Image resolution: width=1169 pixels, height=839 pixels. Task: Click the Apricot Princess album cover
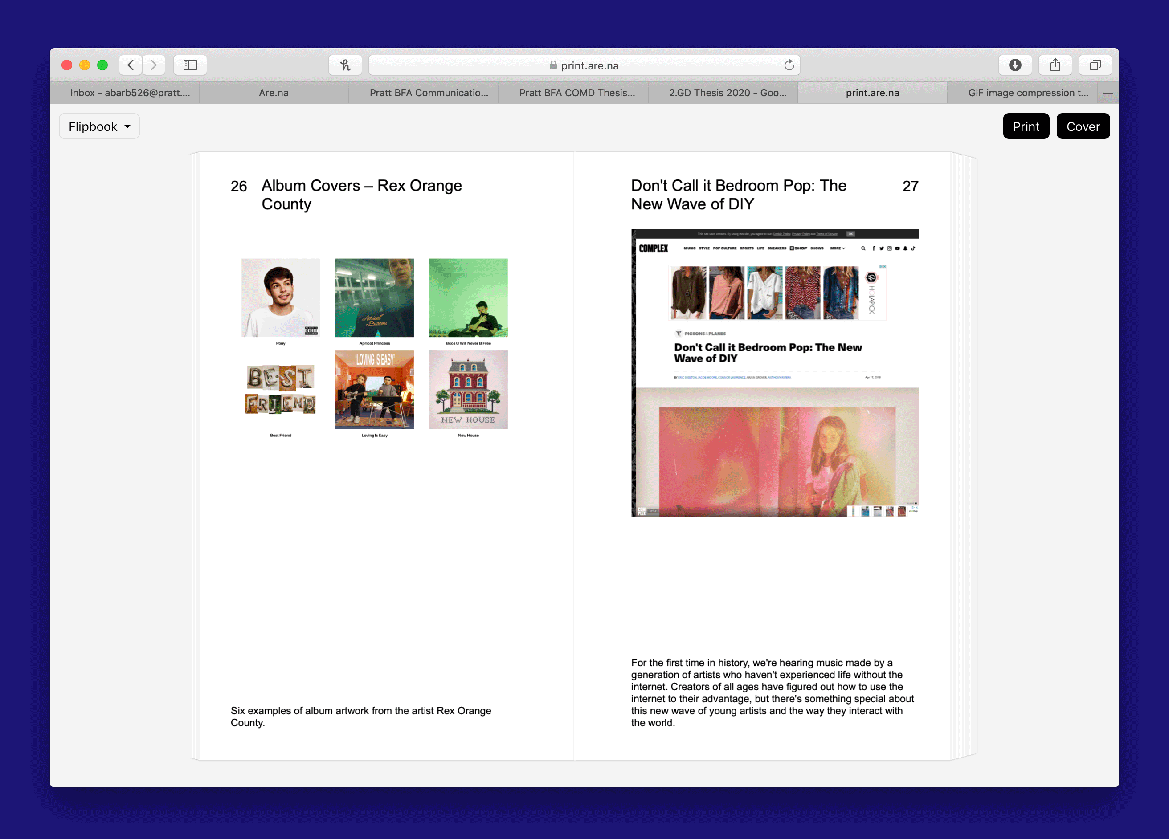tap(374, 298)
